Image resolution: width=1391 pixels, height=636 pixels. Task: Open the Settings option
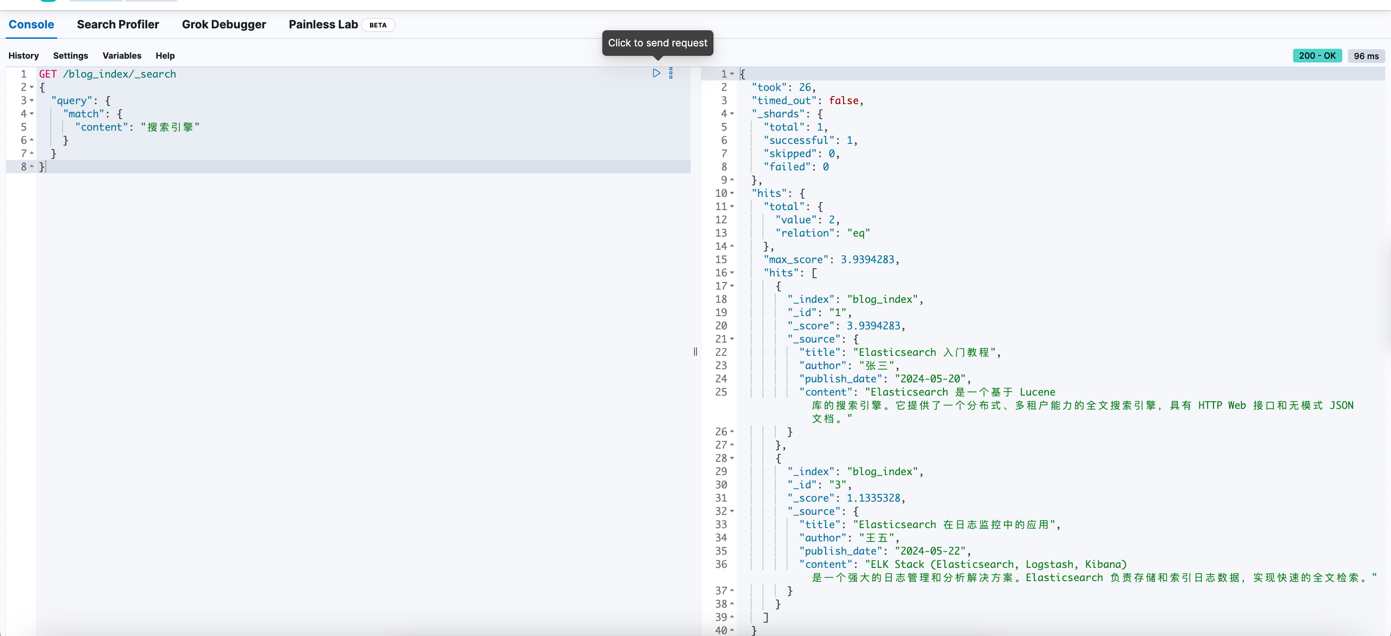point(70,56)
